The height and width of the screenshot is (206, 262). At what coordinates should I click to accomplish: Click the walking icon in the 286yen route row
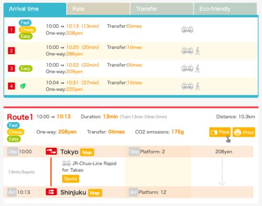[x=198, y=51]
